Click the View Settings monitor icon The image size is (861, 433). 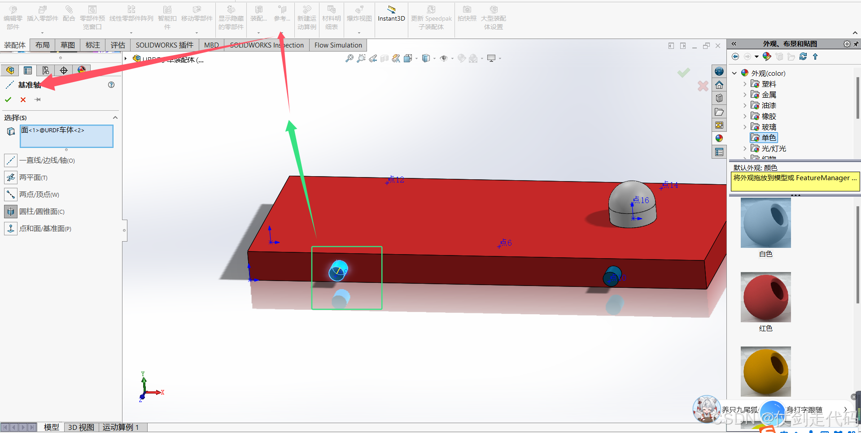coord(492,58)
